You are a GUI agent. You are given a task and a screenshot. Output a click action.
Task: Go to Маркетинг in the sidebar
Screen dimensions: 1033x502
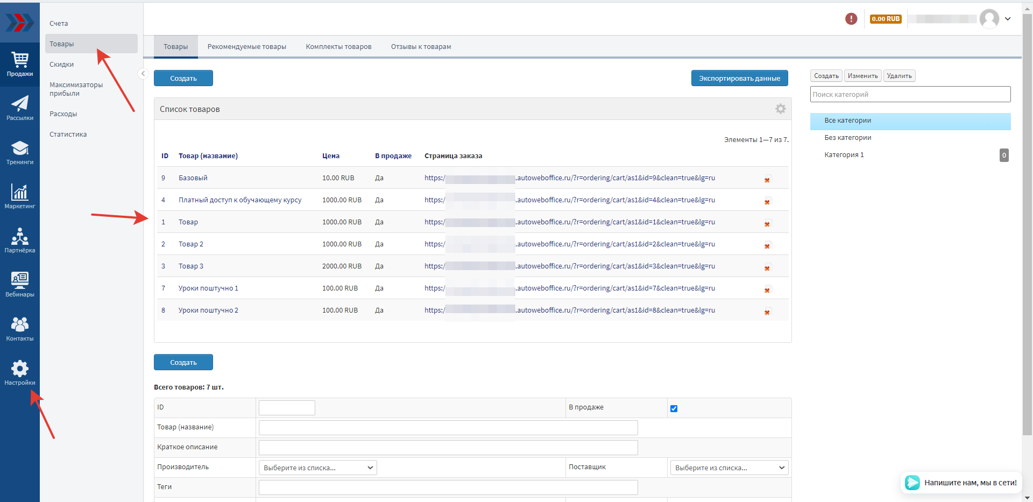pyautogui.click(x=20, y=196)
